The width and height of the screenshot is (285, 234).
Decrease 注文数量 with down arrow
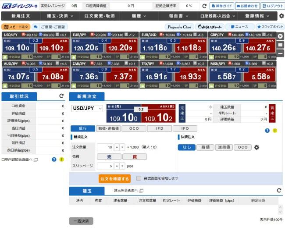click(122, 147)
